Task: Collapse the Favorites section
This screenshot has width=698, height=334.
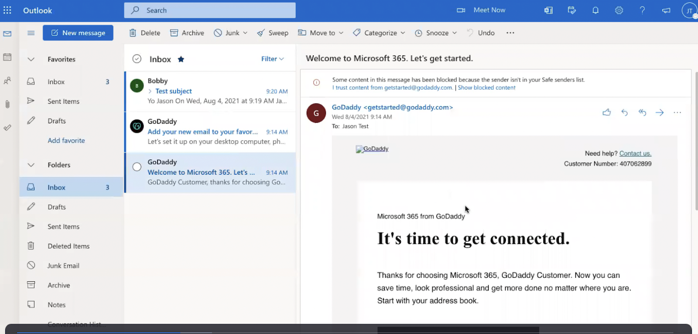Action: 31,59
